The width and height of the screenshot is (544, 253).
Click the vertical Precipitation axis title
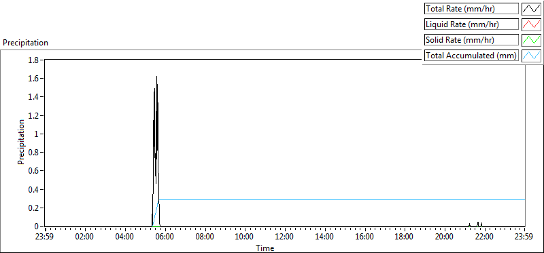tap(21, 142)
